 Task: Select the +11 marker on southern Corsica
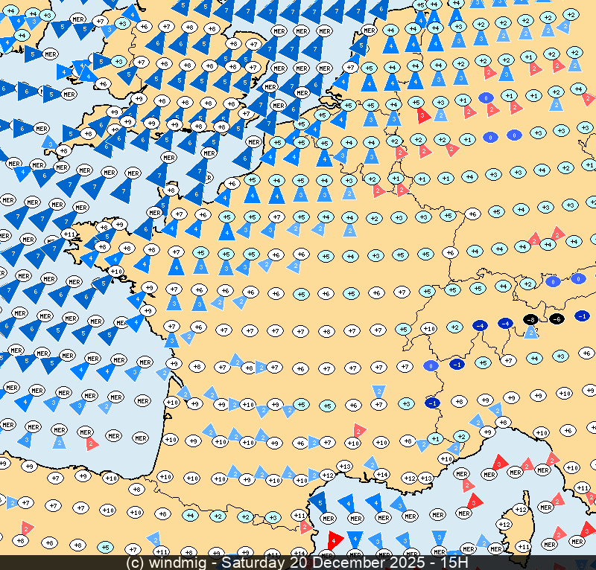coord(524,547)
